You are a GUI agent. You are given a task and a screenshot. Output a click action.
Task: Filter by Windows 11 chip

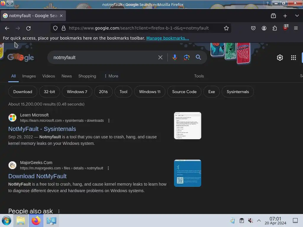(x=150, y=92)
